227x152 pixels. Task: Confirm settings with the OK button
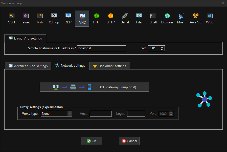(x=92, y=141)
